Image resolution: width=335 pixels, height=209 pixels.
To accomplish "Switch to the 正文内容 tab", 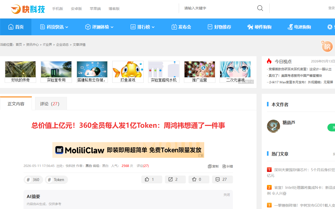I will pos(16,103).
